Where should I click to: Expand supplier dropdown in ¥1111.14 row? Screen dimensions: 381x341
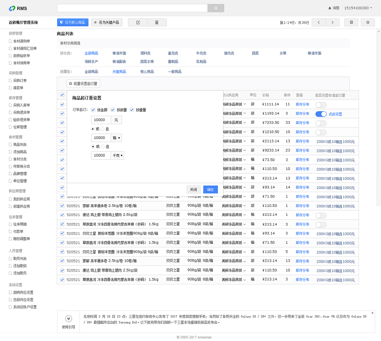245,104
